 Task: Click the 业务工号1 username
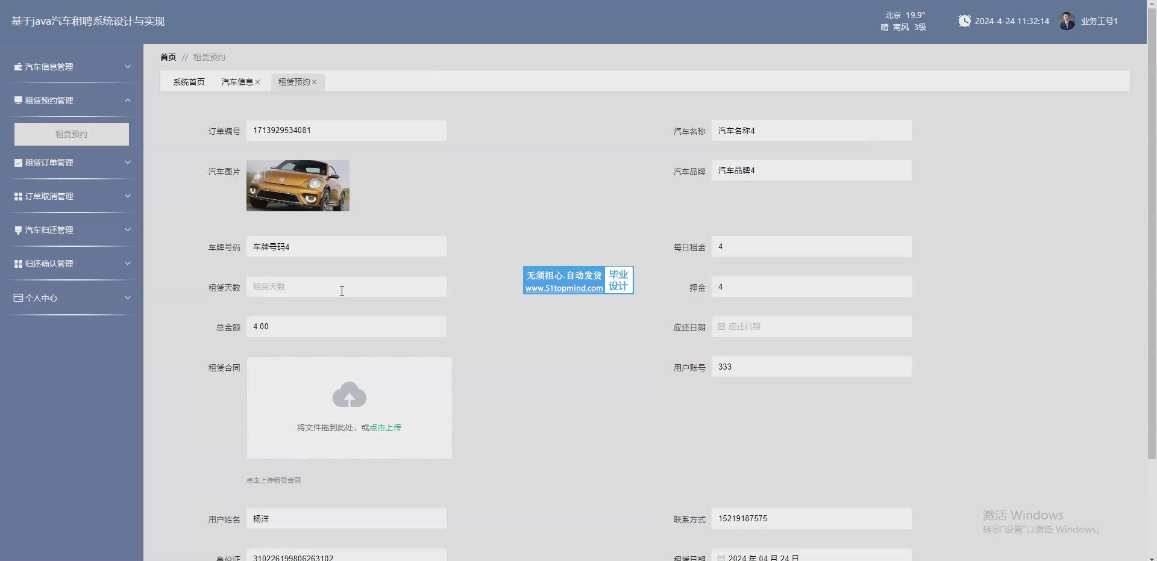click(1099, 21)
